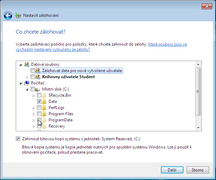216x180 pixels.
Task: Click the Knihovny uživatele Student user icon
Action: pos(38,77)
